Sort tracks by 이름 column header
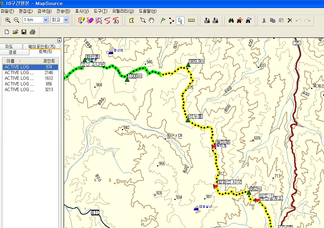The height and width of the screenshot is (228, 324). pyautogui.click(x=20, y=61)
